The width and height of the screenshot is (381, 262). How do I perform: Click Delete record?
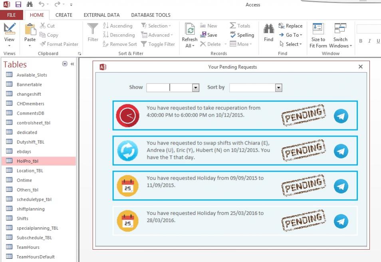pos(210,44)
